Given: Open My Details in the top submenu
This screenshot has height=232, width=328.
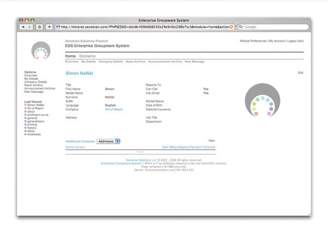Looking at the screenshot, I should tap(88, 62).
